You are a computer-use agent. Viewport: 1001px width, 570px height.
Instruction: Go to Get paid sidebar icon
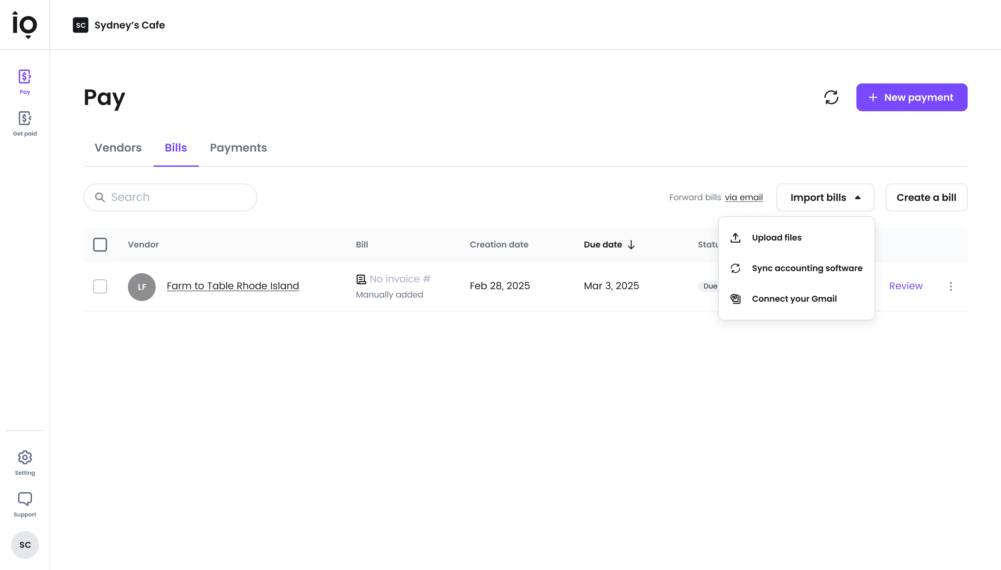coord(25,123)
